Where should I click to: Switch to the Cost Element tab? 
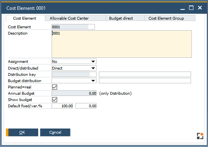tap(26, 18)
